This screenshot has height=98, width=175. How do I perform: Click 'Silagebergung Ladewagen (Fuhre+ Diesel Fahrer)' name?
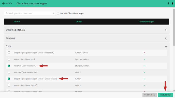click(35, 79)
